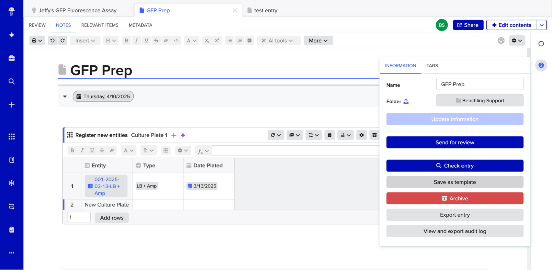Apply subscript formatting

[x=207, y=41]
